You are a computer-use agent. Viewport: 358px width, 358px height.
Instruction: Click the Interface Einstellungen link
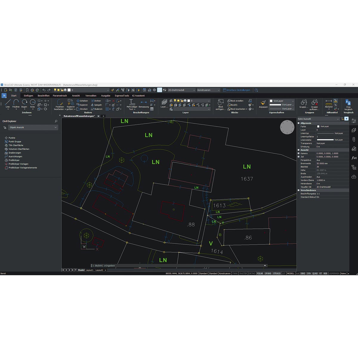click(238, 90)
